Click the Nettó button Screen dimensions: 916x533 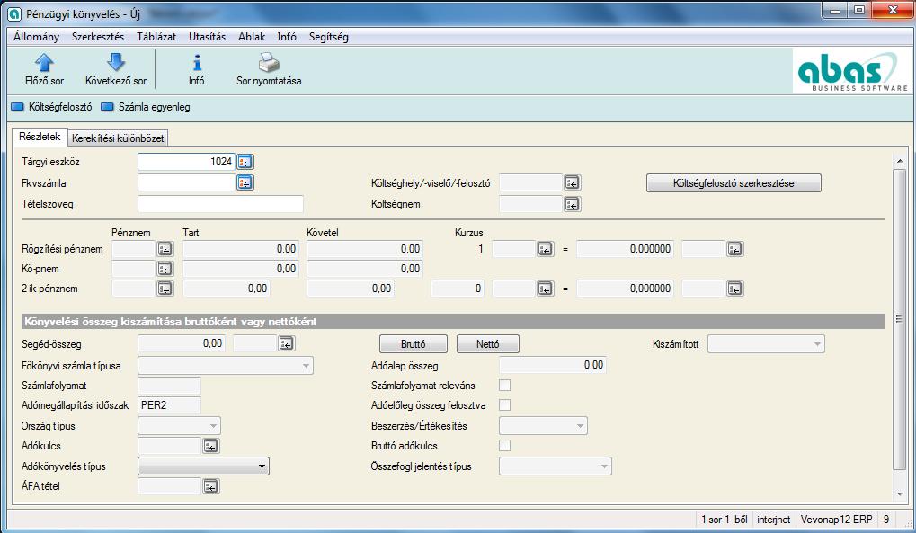(487, 344)
